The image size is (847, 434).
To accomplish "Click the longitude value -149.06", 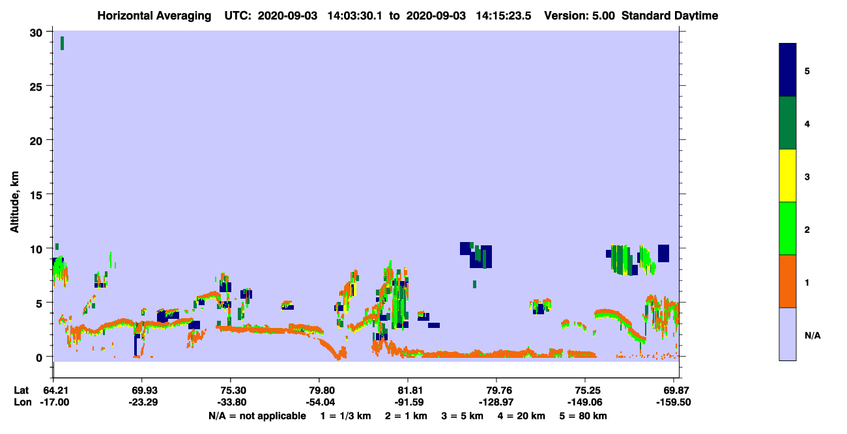I will (585, 402).
